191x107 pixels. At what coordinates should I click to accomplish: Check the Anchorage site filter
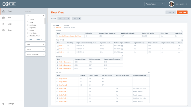tap(28, 25)
